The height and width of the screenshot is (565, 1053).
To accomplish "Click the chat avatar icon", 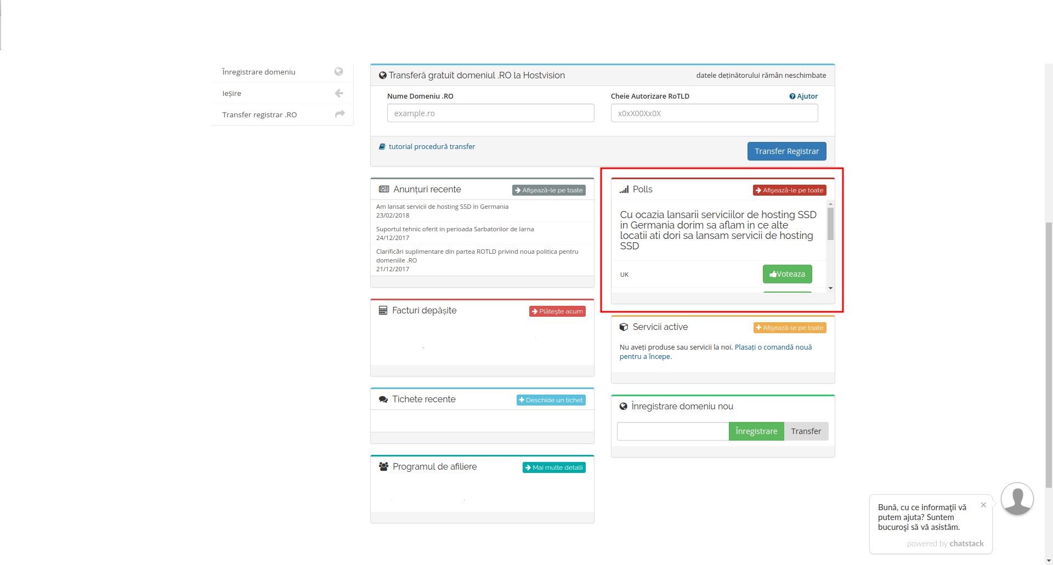I will (1017, 499).
